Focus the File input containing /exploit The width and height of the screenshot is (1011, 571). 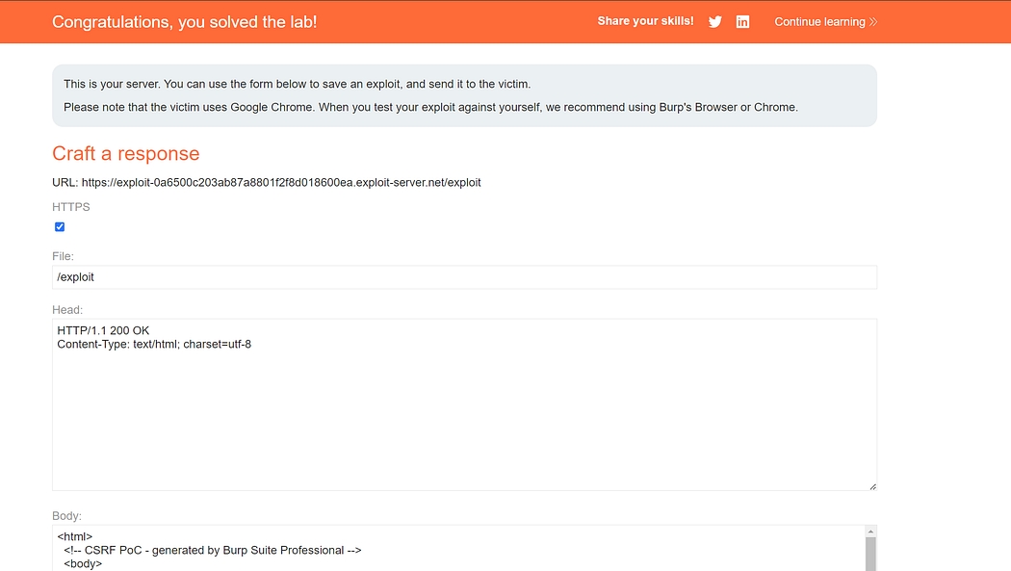coord(464,277)
